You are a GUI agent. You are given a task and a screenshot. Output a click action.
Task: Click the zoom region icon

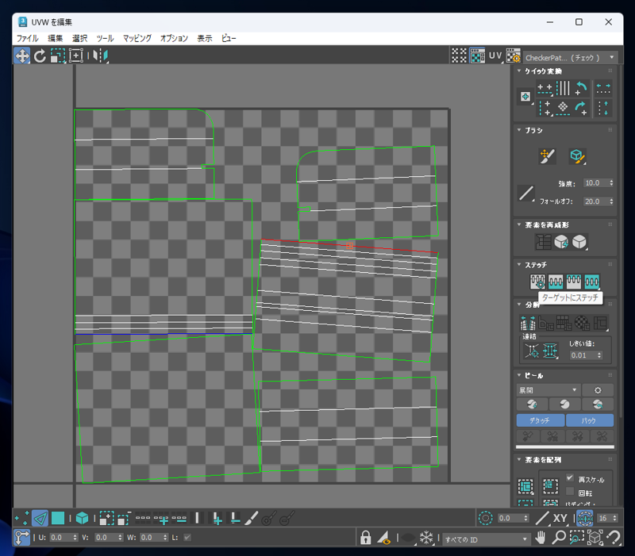577,538
